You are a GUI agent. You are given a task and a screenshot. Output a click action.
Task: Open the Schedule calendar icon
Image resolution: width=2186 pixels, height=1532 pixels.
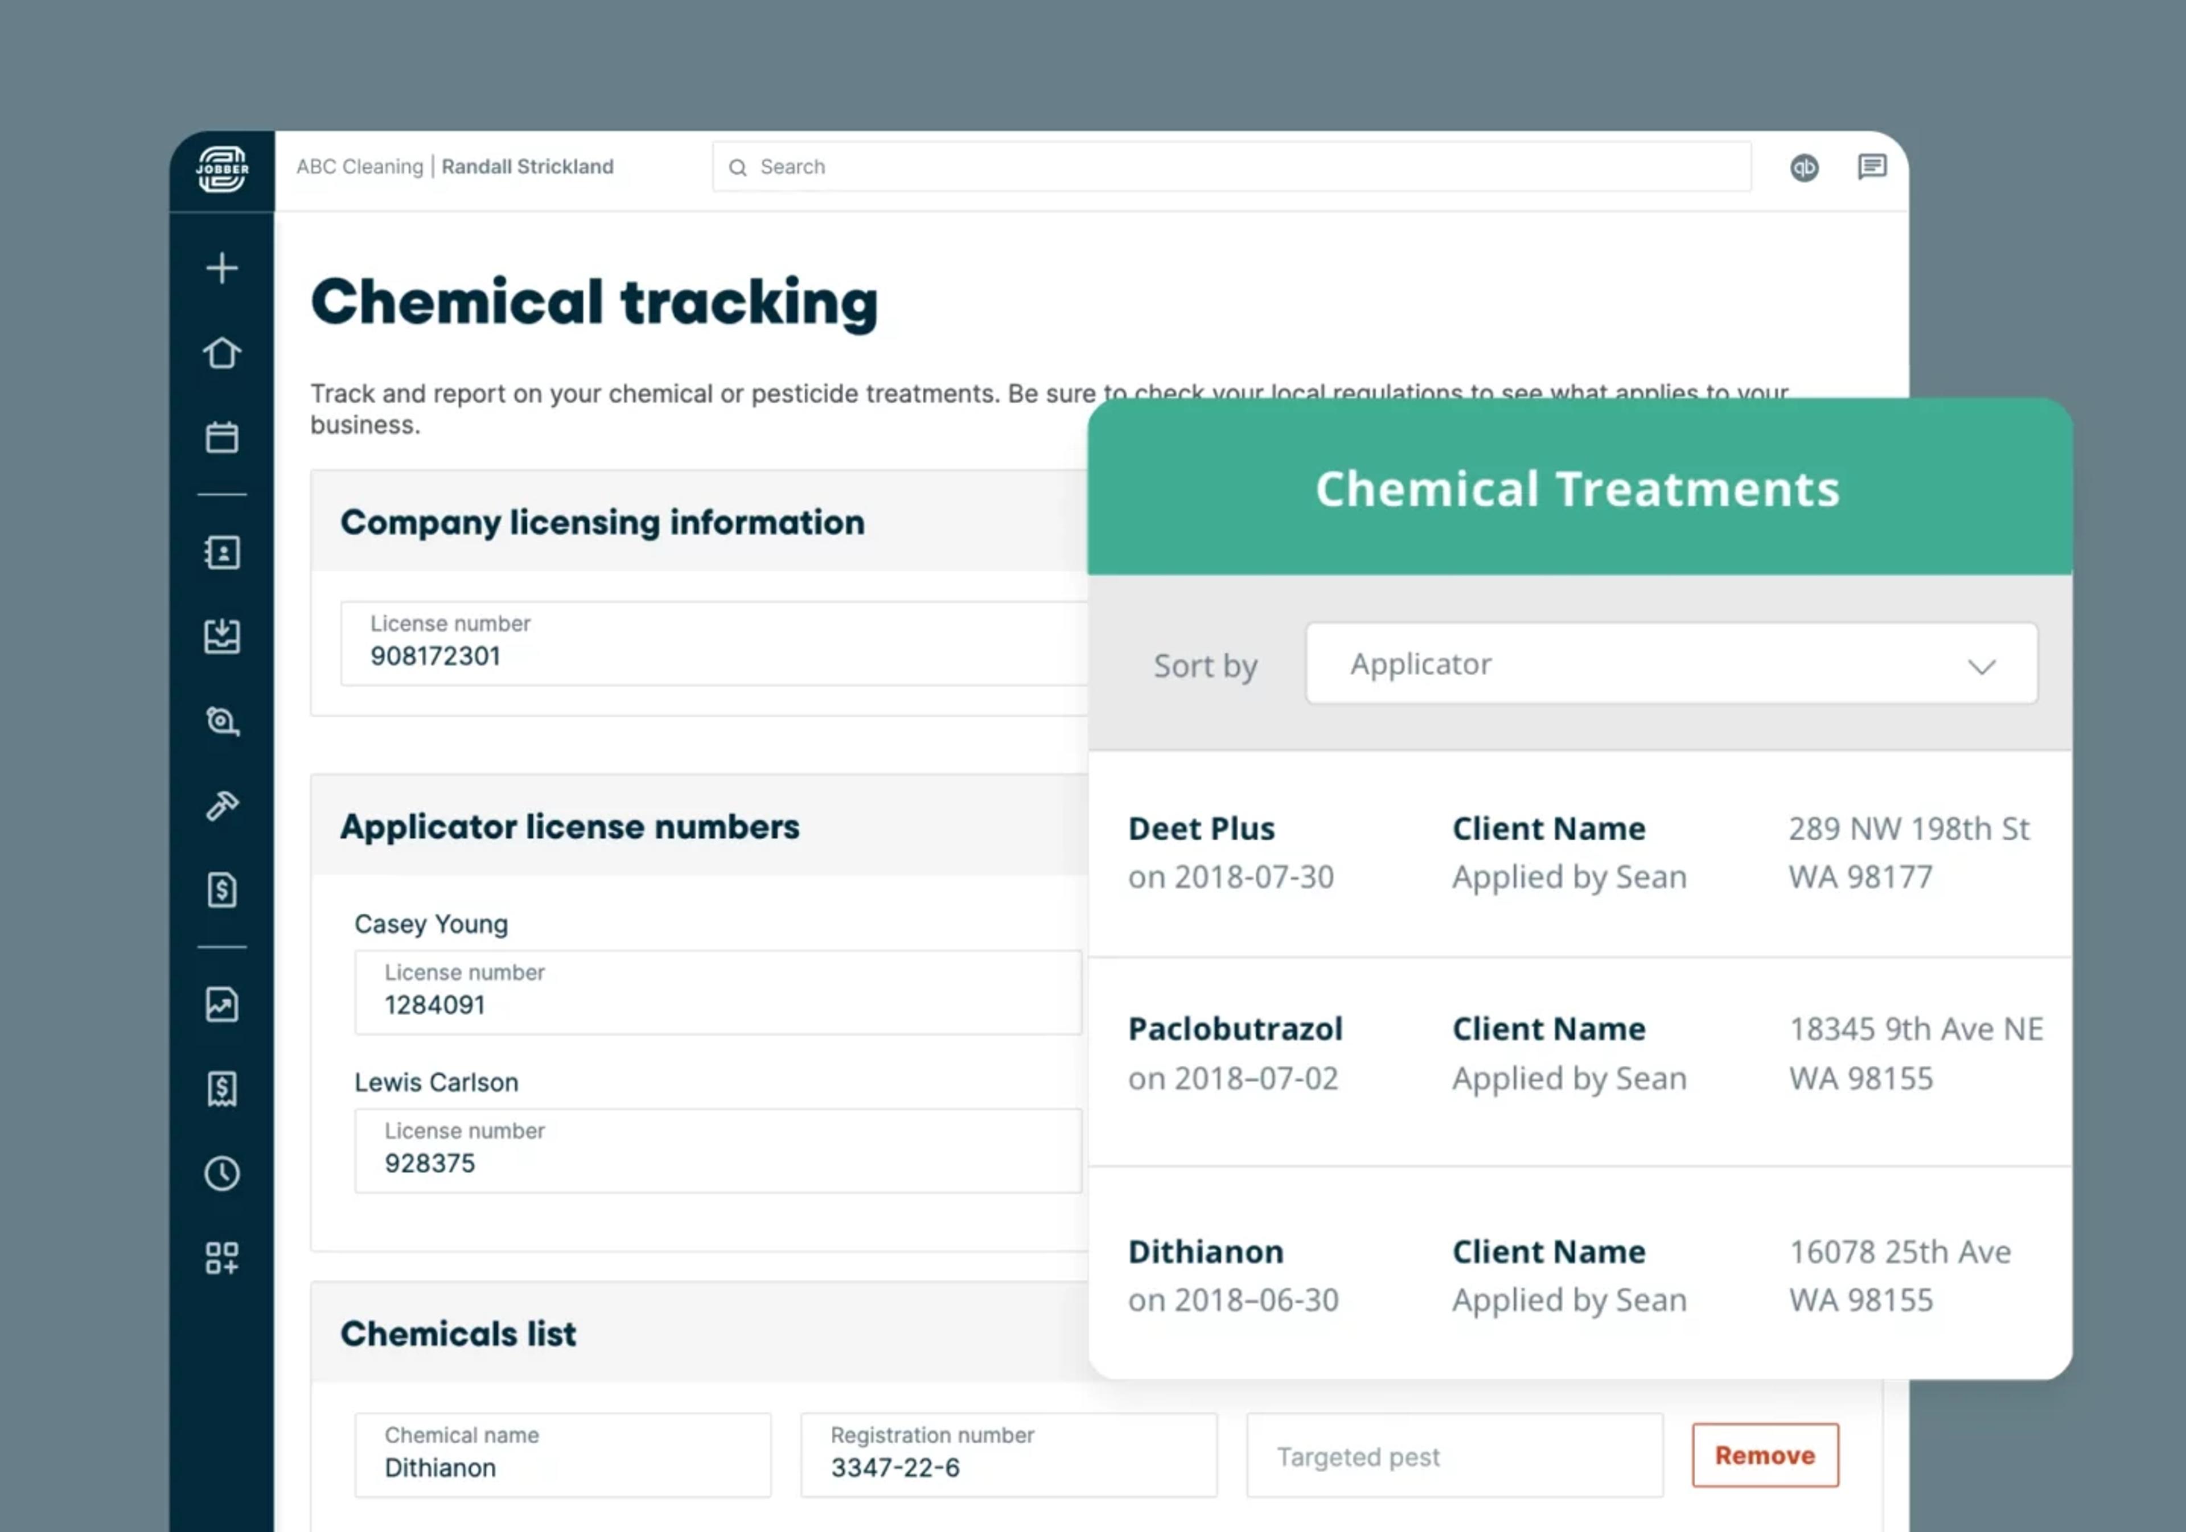click(x=222, y=437)
